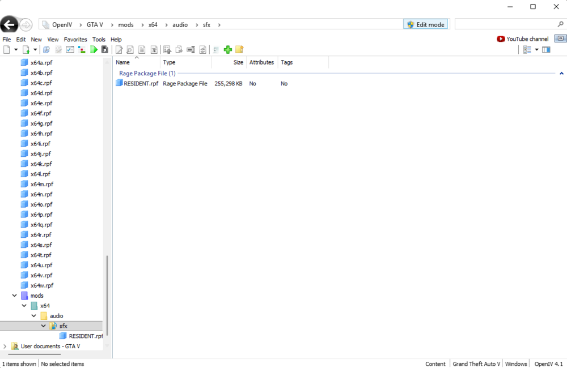Screen dimensions: 567x368
Task: Click Content in the status bar
Action: [x=435, y=363]
